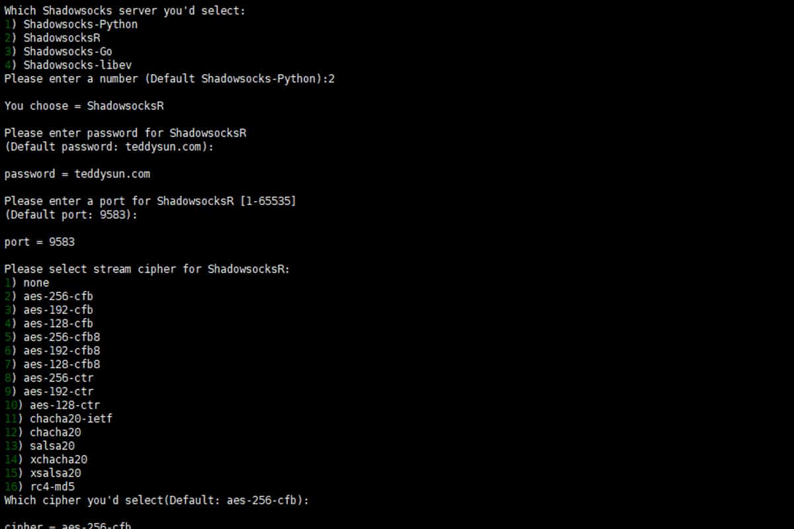Viewport: 794px width, 529px height.
Task: Click the ShadowsocksR option in server list
Action: pos(62,38)
